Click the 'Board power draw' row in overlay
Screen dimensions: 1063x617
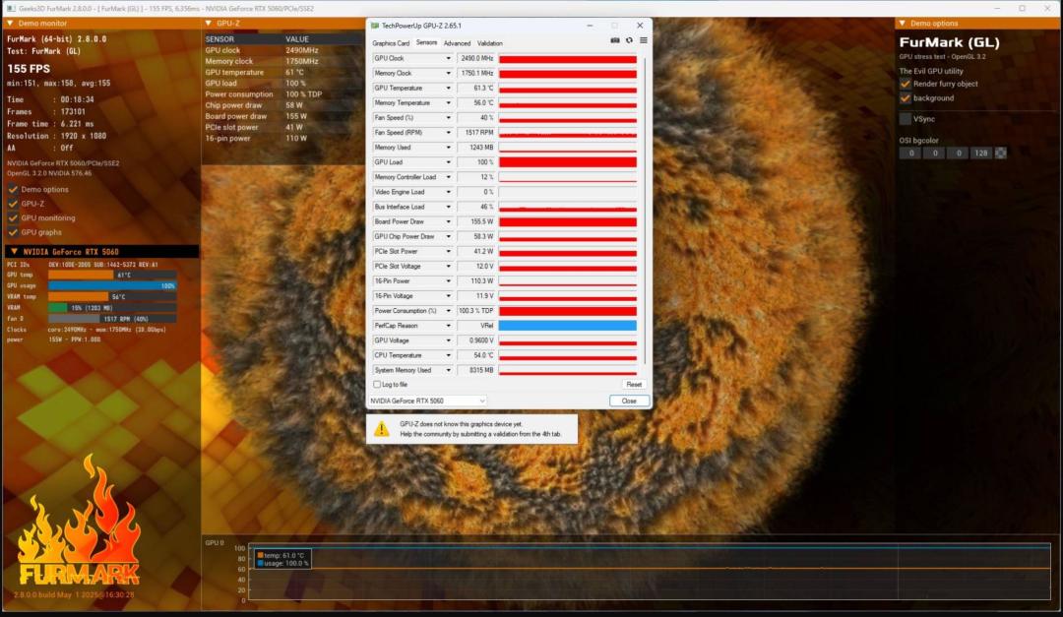coord(281,117)
